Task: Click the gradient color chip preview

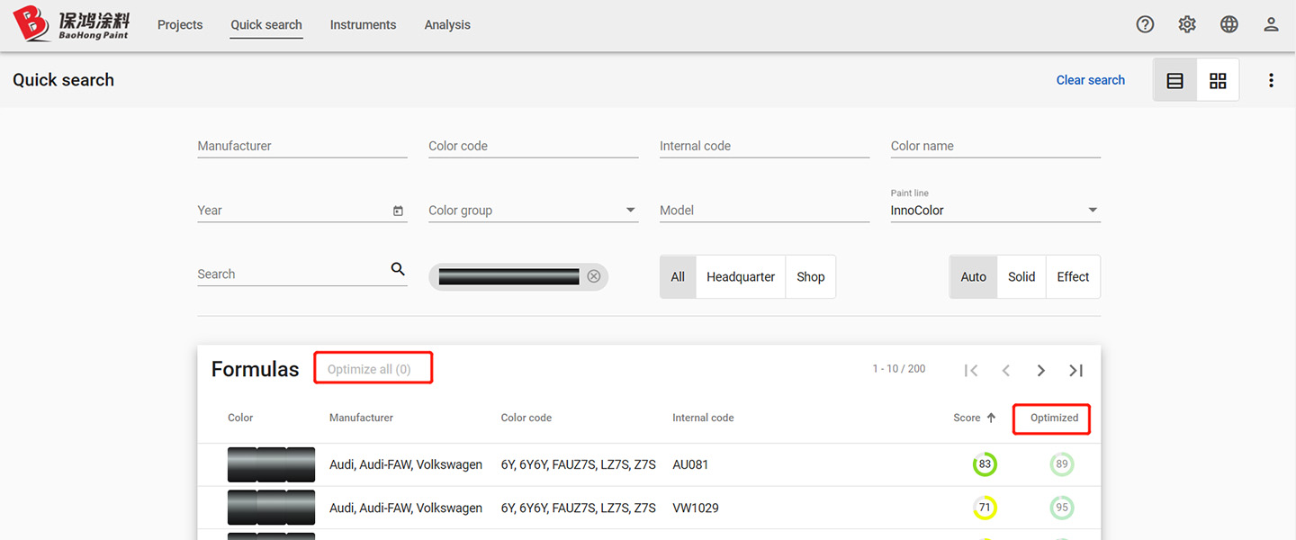Action: [508, 276]
